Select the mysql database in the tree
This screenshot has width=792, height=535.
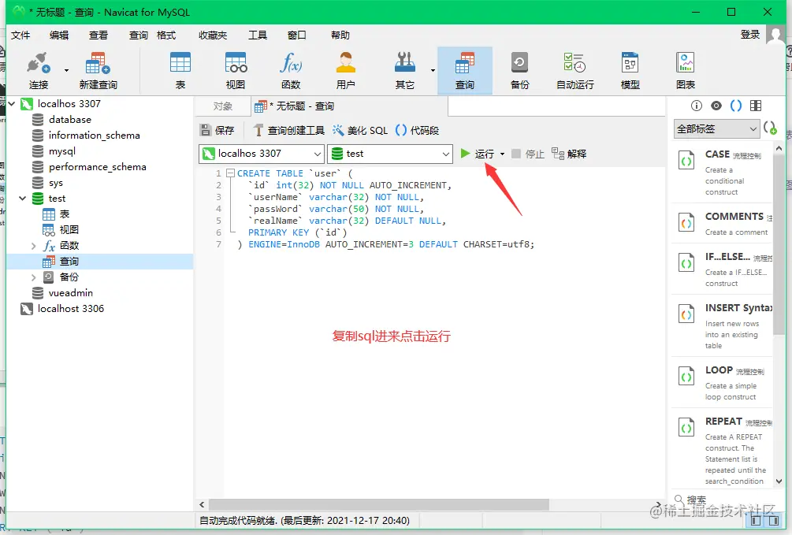coord(62,151)
